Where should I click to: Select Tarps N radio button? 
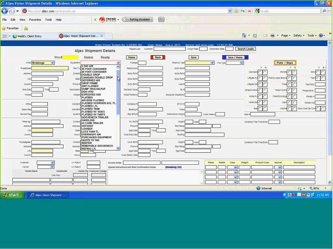coord(294,84)
